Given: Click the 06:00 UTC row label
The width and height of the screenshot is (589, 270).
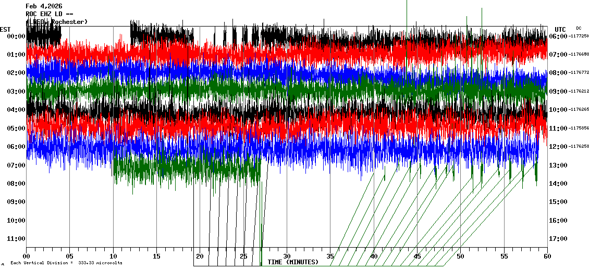Looking at the screenshot, I should click(558, 36).
